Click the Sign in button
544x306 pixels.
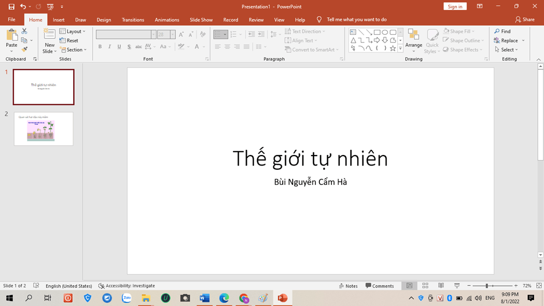(454, 7)
